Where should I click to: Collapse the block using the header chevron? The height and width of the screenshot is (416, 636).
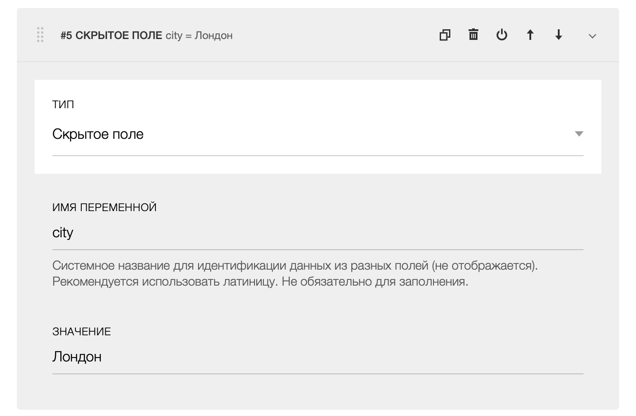(592, 36)
